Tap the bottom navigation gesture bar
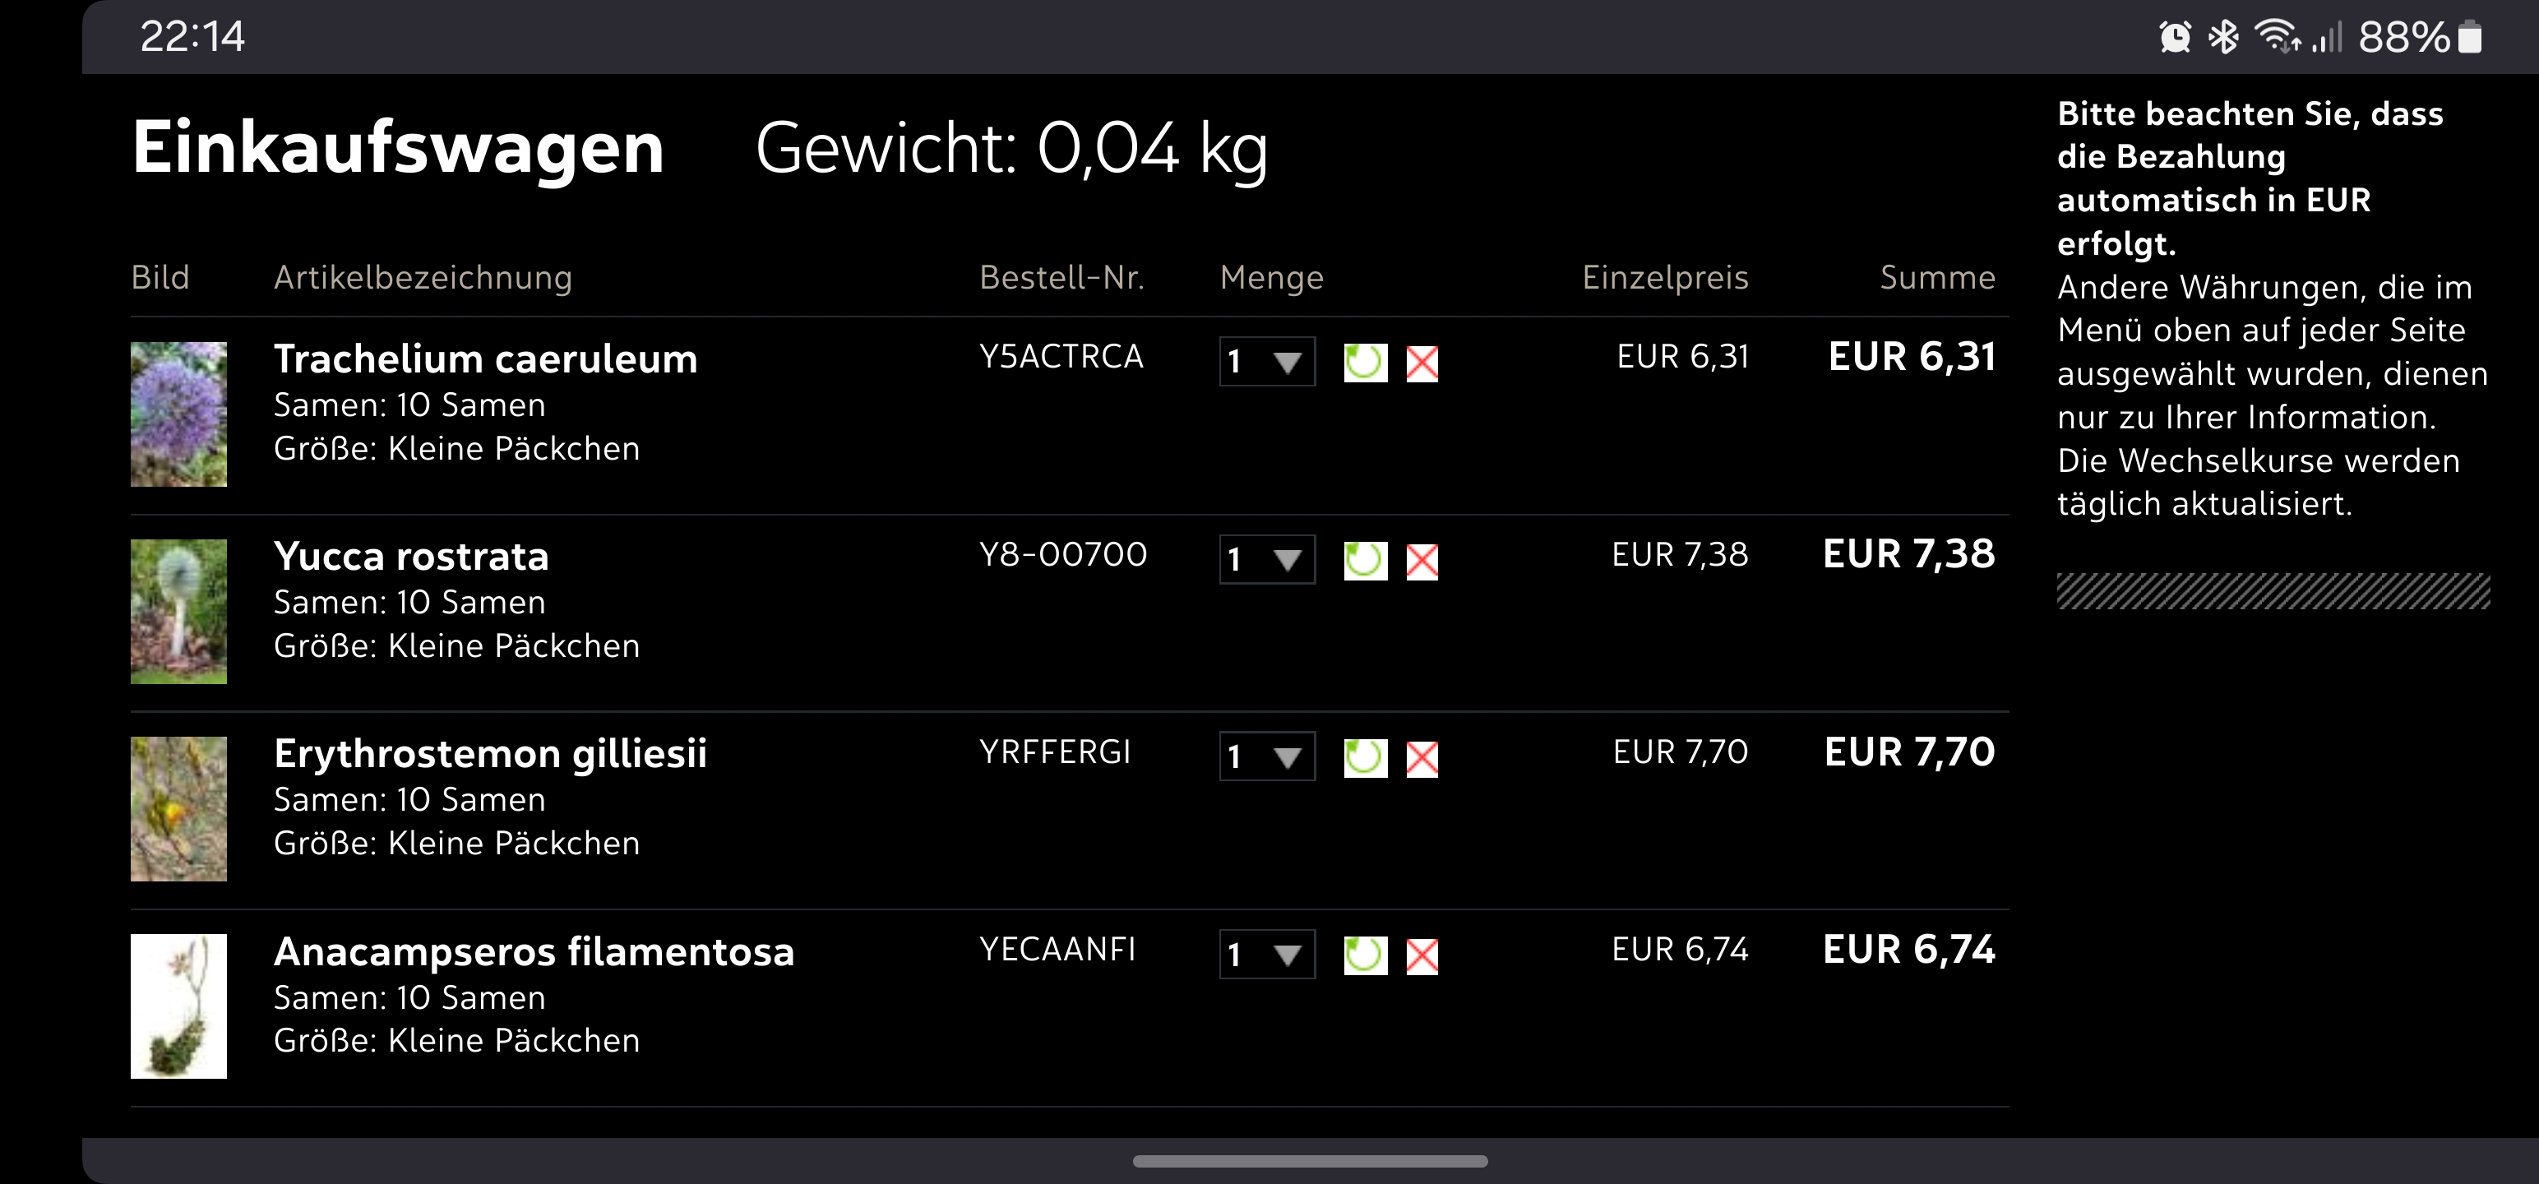The height and width of the screenshot is (1184, 2539). click(1310, 1161)
